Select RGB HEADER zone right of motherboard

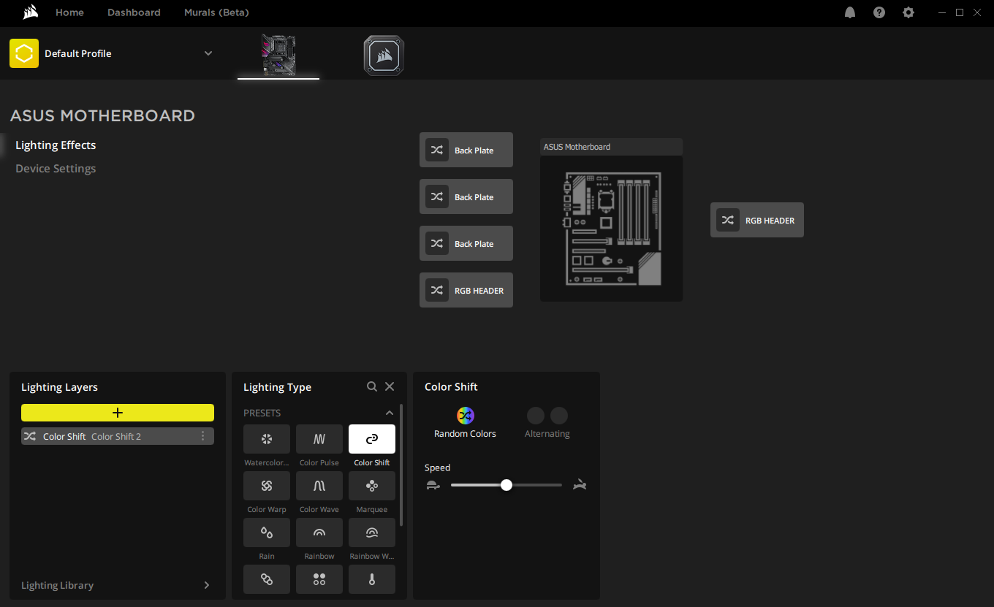[x=757, y=220]
